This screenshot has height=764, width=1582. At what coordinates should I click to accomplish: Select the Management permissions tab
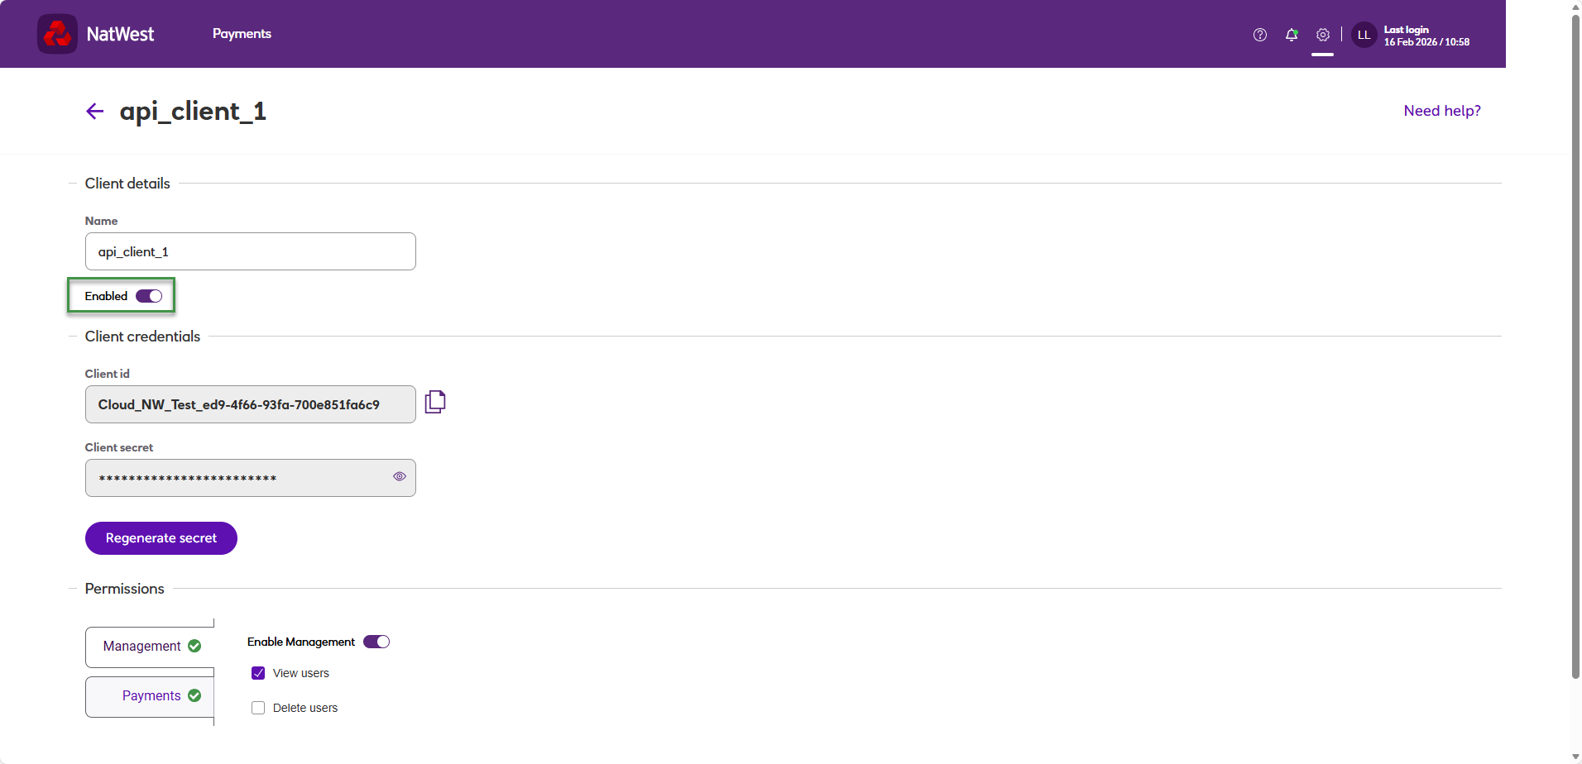point(150,647)
